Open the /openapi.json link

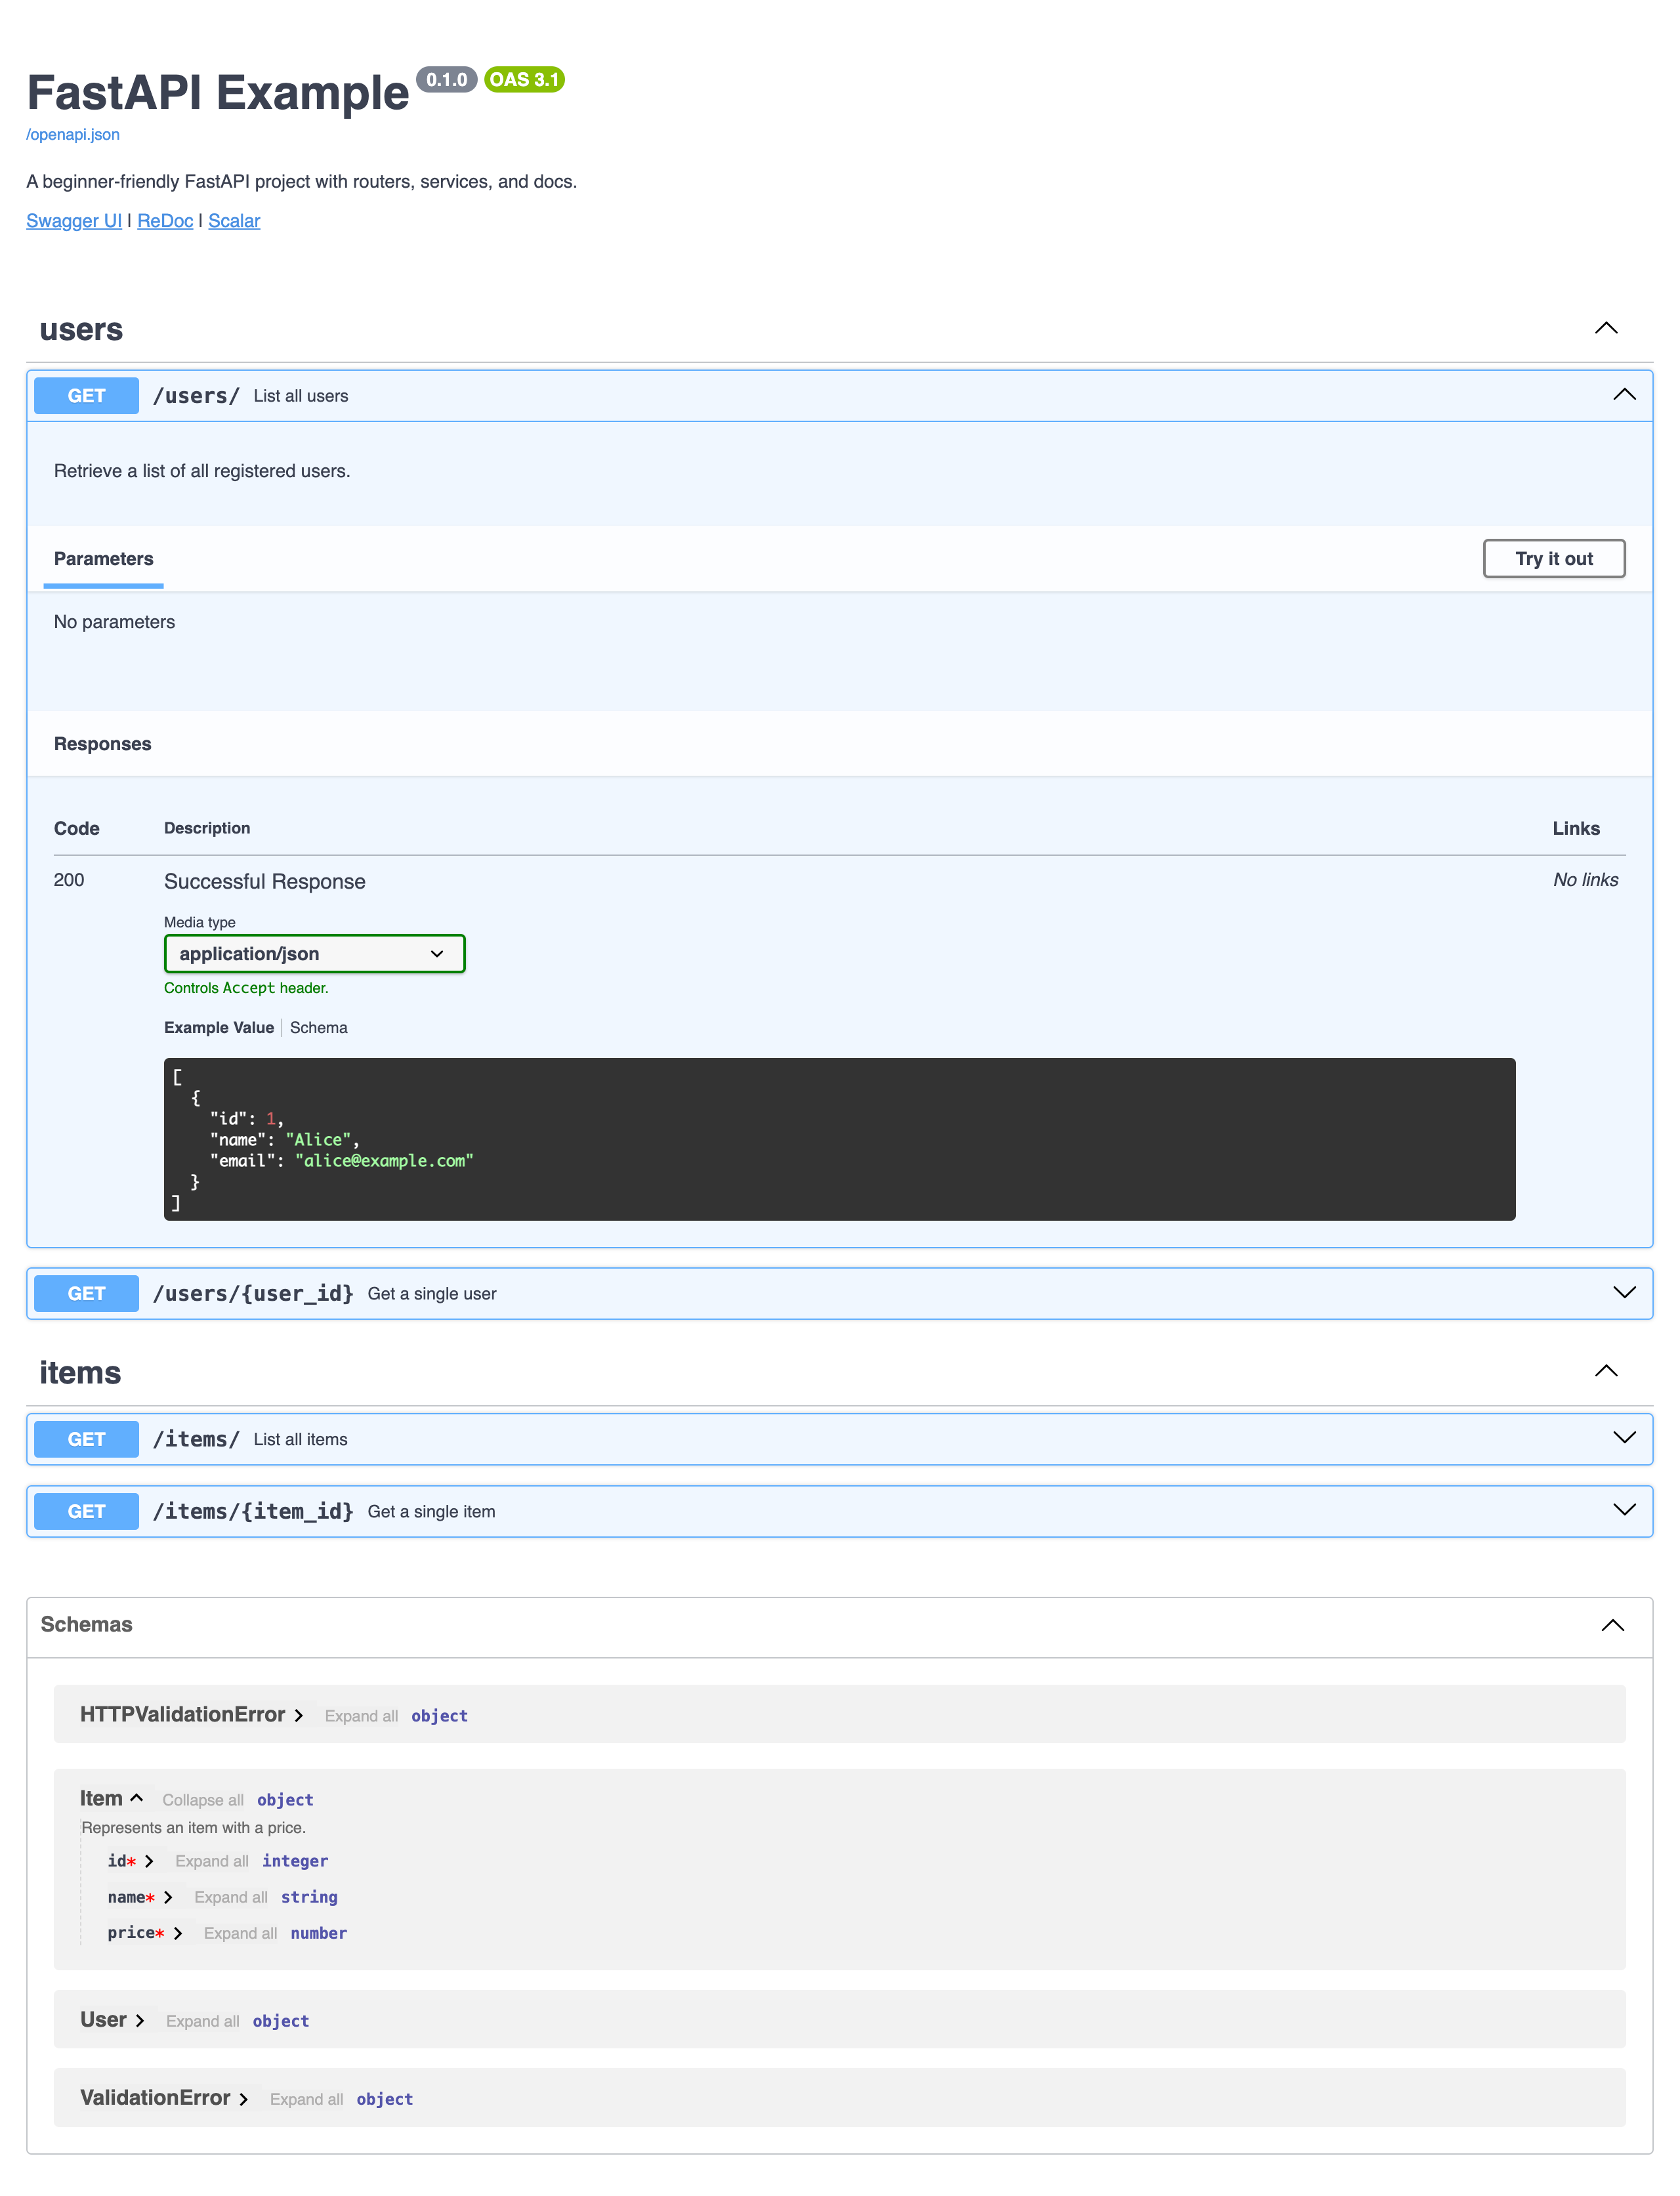pos(72,134)
